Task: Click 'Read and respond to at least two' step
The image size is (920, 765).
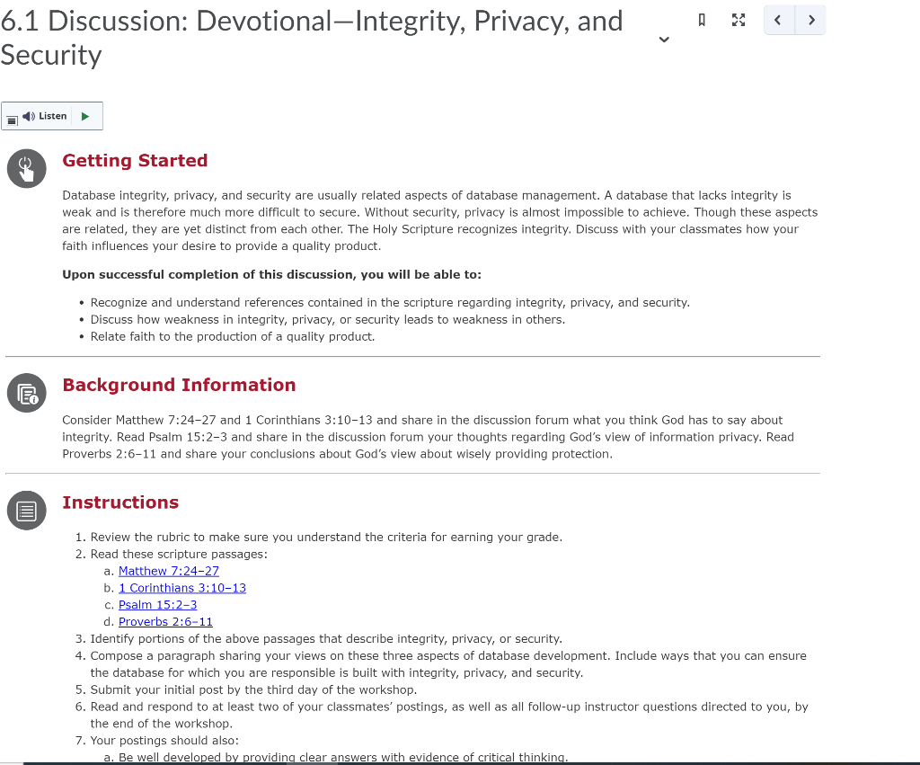Action: point(449,715)
